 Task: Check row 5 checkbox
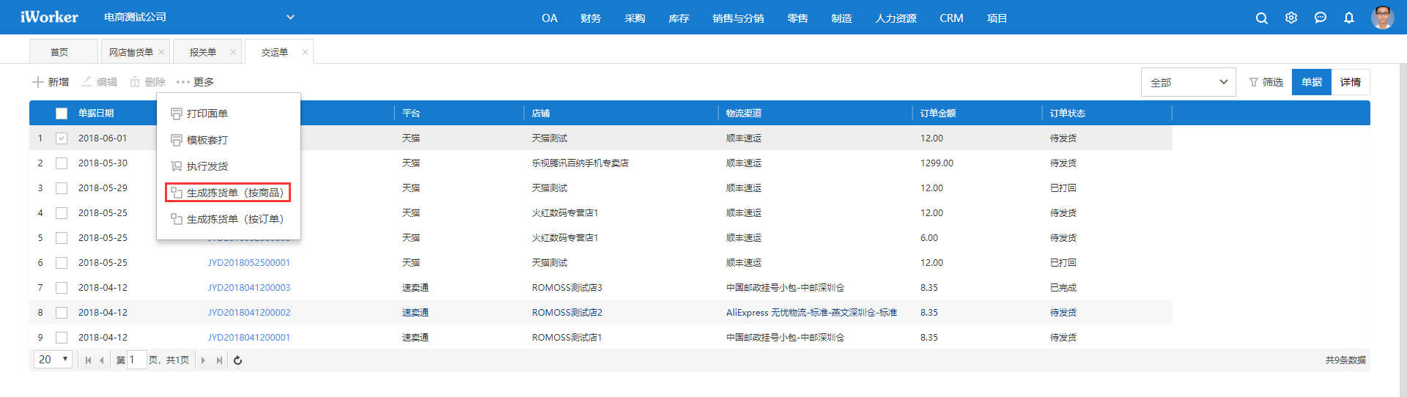click(62, 238)
